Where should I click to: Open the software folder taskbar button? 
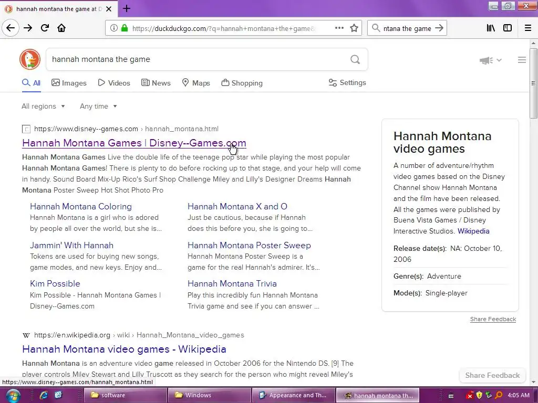(x=126, y=396)
